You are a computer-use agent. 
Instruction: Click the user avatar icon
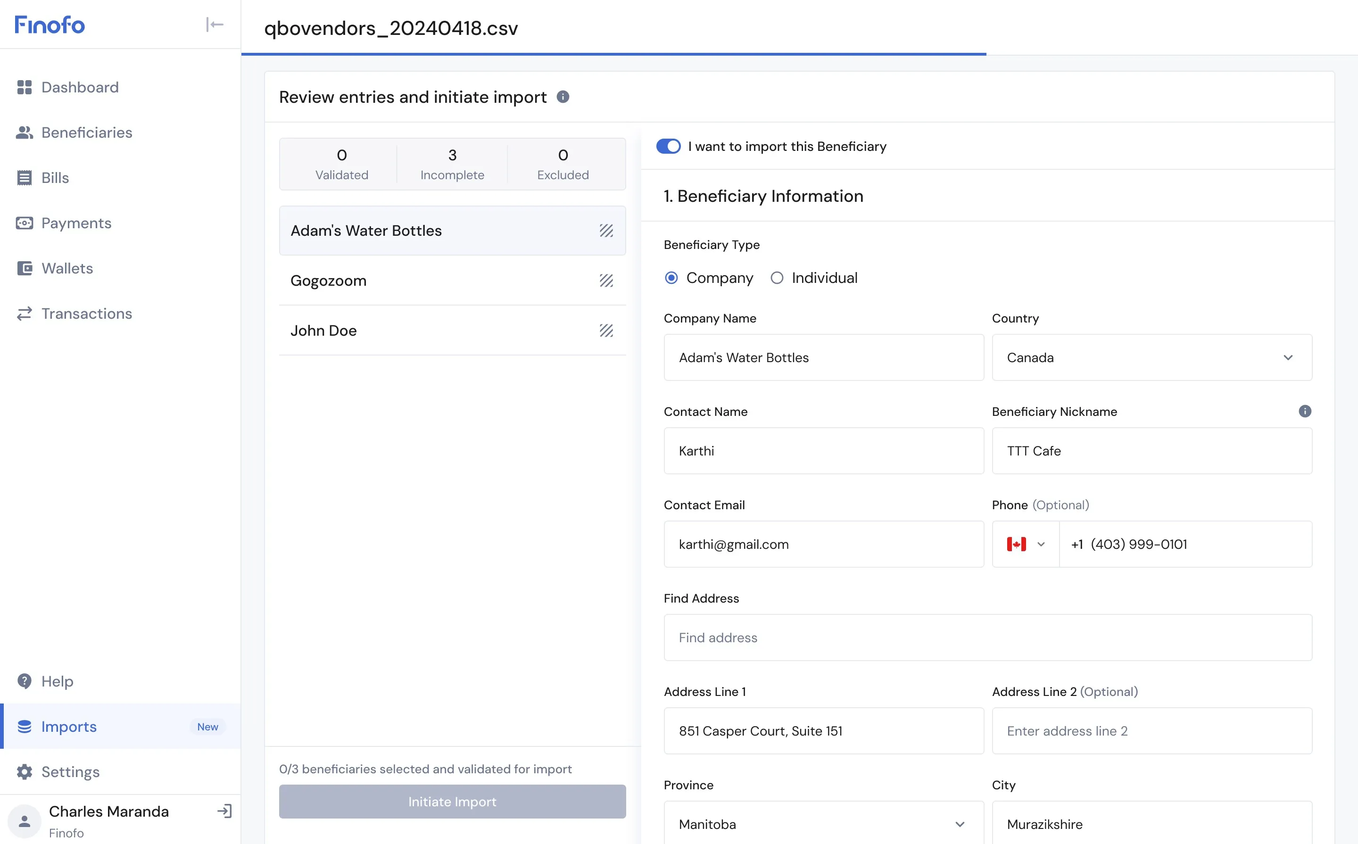click(24, 821)
